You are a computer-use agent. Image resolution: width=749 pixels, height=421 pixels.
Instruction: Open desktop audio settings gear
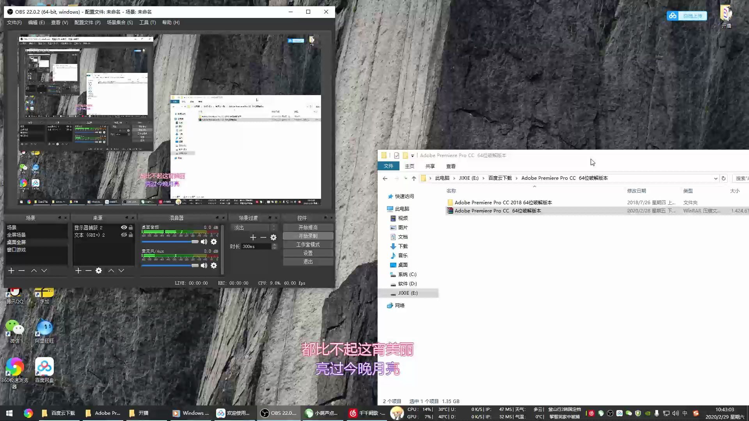coord(214,242)
